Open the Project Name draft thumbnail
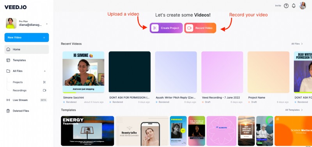 point(268,72)
